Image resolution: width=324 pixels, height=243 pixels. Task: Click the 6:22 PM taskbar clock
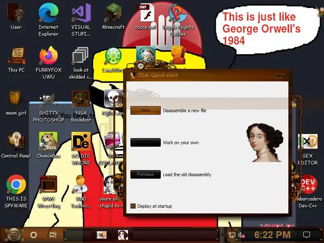[x=272, y=235]
